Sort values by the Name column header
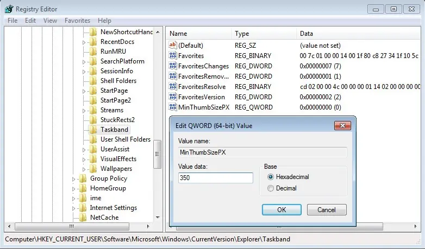Image resolution: width=425 pixels, height=249 pixels. point(199,34)
